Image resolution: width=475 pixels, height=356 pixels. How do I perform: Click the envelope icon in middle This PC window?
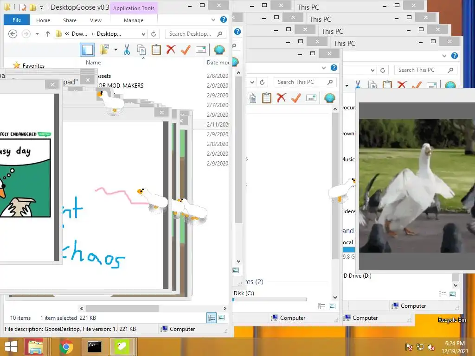click(x=311, y=98)
